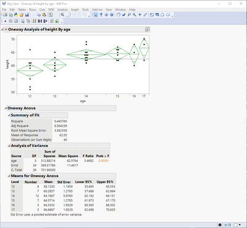Select the oval shape tool

pyautogui.click(x=168, y=15)
